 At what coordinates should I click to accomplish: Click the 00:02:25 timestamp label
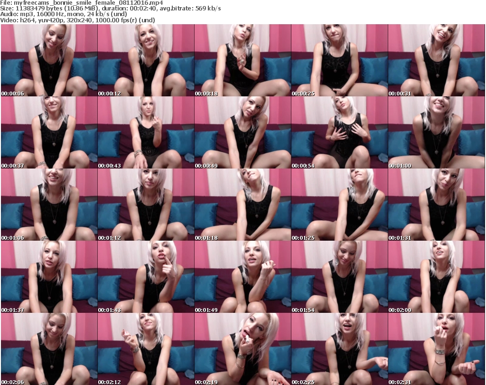point(302,382)
